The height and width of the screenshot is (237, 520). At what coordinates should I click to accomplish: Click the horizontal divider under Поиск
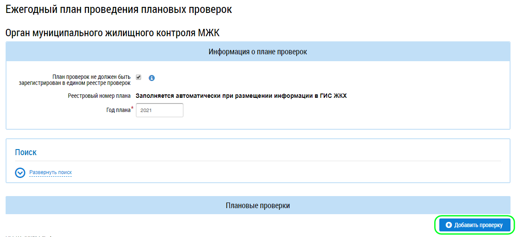click(x=258, y=161)
